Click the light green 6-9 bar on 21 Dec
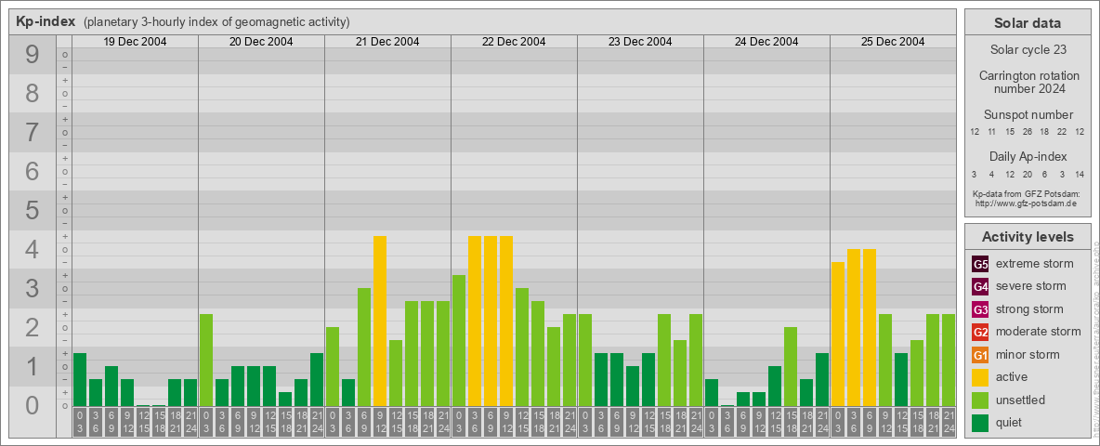 pos(364,348)
